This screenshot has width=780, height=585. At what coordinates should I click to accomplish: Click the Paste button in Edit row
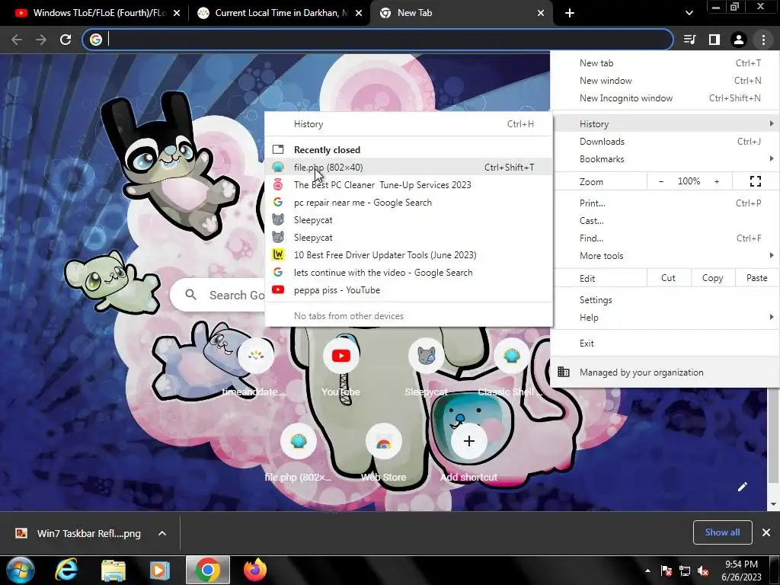756,278
